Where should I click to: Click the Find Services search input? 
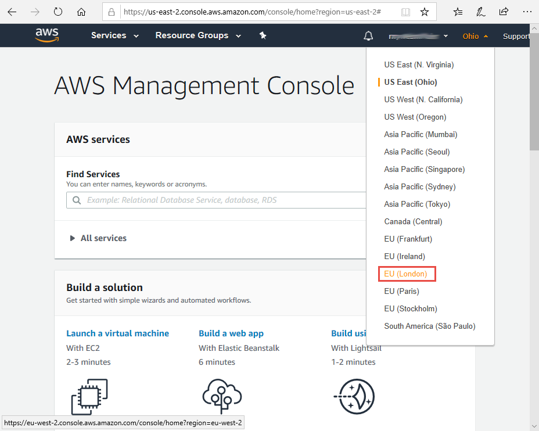[x=216, y=200]
